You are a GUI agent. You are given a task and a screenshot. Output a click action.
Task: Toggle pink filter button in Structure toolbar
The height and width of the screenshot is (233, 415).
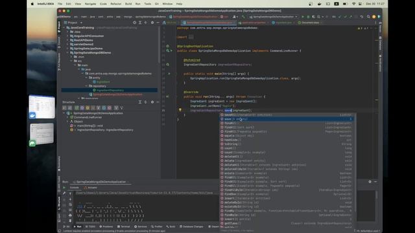pyautogui.click(x=110, y=108)
